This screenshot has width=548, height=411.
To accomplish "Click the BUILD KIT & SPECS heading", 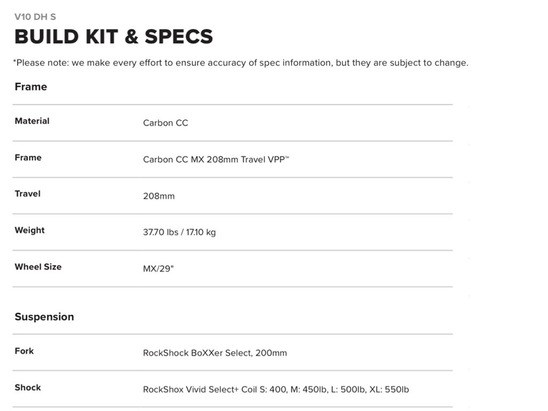I will click(113, 37).
